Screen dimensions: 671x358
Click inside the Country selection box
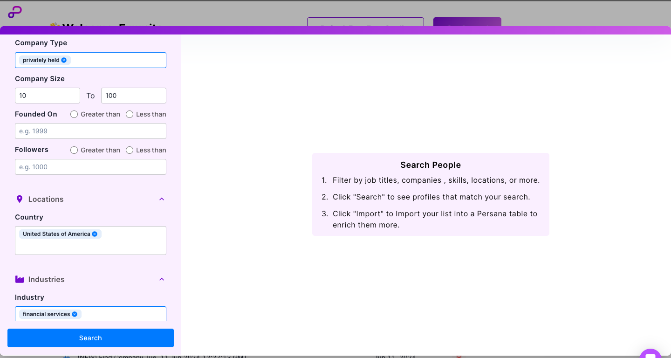90,246
